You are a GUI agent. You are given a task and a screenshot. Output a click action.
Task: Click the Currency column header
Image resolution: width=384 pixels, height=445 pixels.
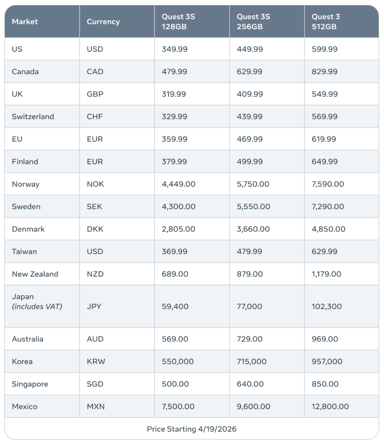(x=103, y=21)
